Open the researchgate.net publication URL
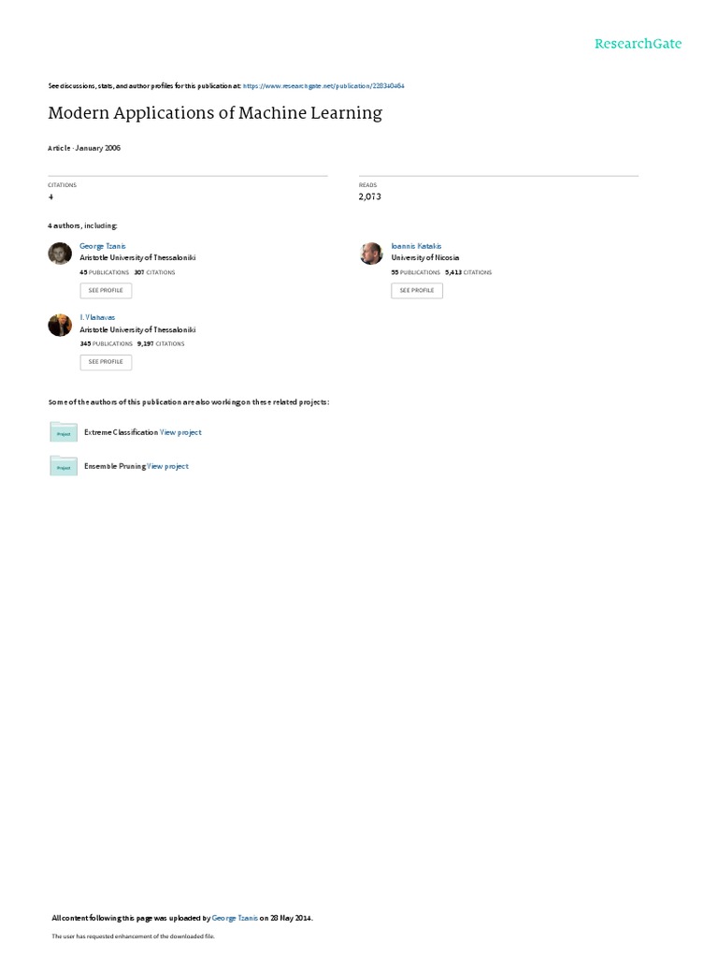 pyautogui.click(x=323, y=86)
